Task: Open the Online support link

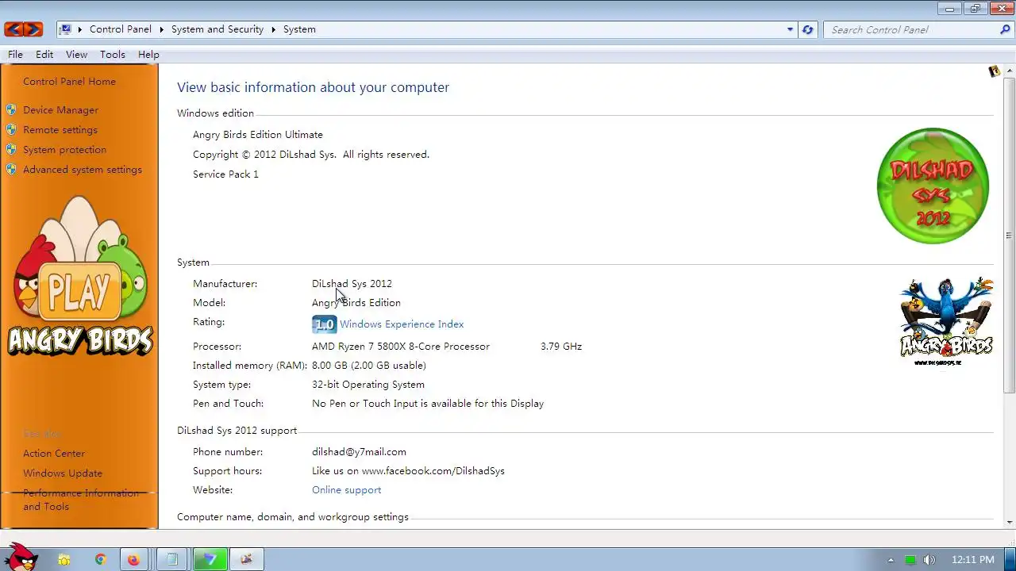Action: coord(346,490)
